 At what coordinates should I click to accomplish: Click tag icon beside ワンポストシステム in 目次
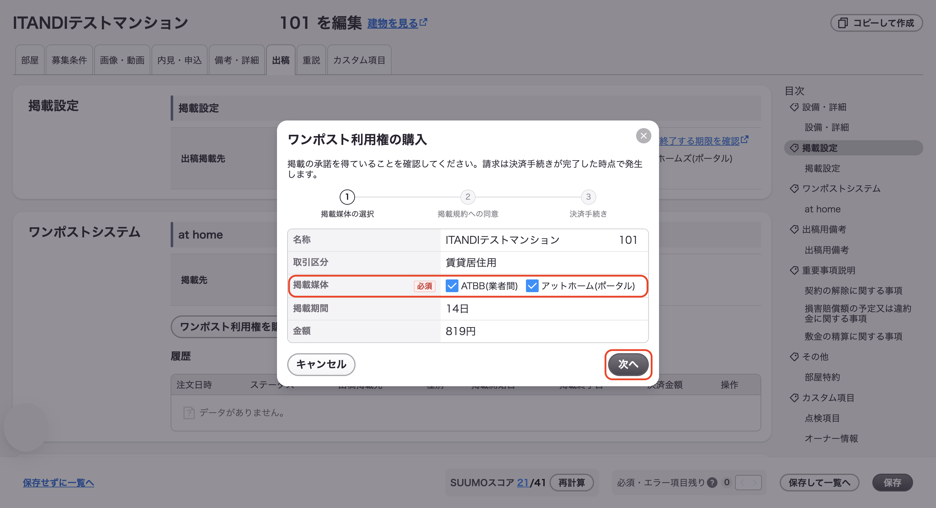[x=794, y=189]
